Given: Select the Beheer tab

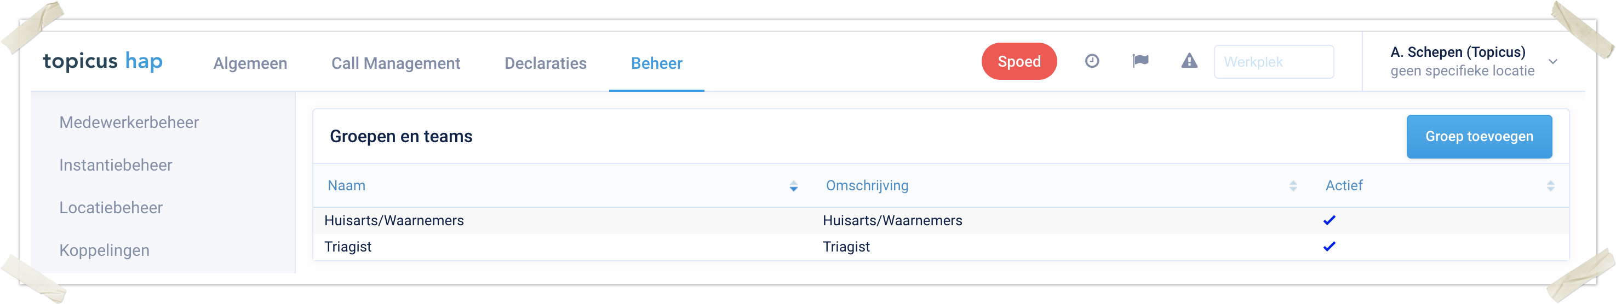Looking at the screenshot, I should 656,63.
